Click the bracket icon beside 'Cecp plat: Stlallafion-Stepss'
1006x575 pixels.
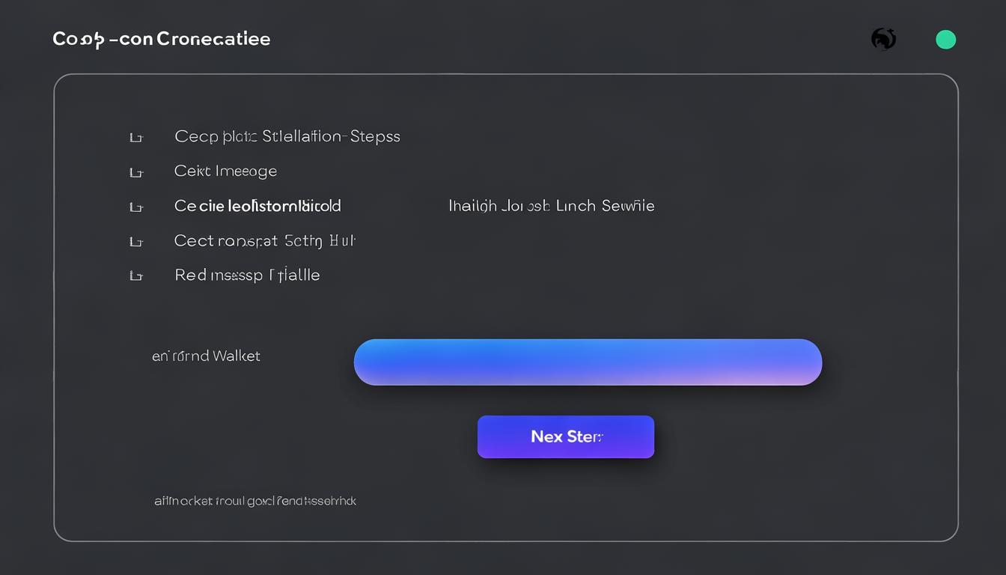pos(135,138)
